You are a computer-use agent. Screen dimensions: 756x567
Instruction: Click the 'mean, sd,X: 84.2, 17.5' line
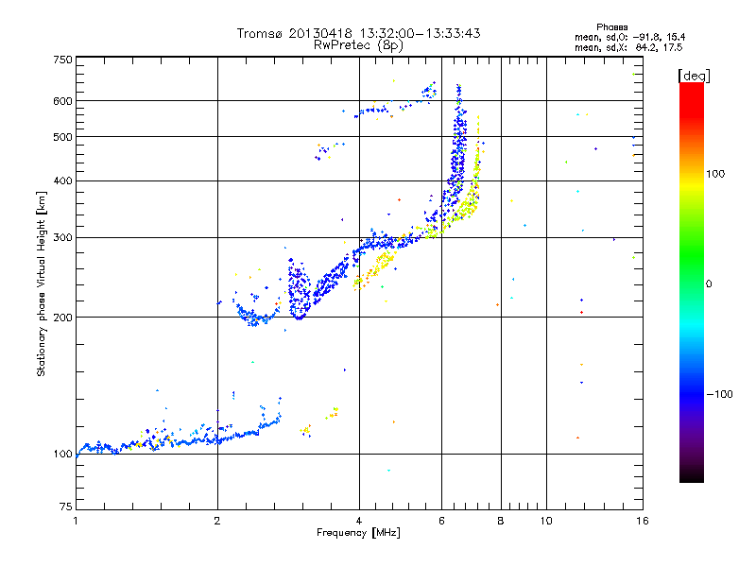click(628, 47)
